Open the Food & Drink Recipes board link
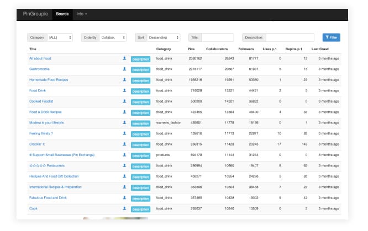This screenshot has width=368, height=231. coord(45,112)
